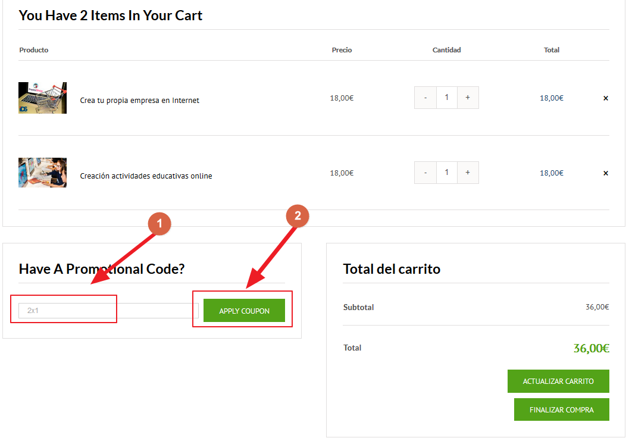Open the shopping cart product thumbnail
Screen dimensions: 629x444
click(42, 98)
